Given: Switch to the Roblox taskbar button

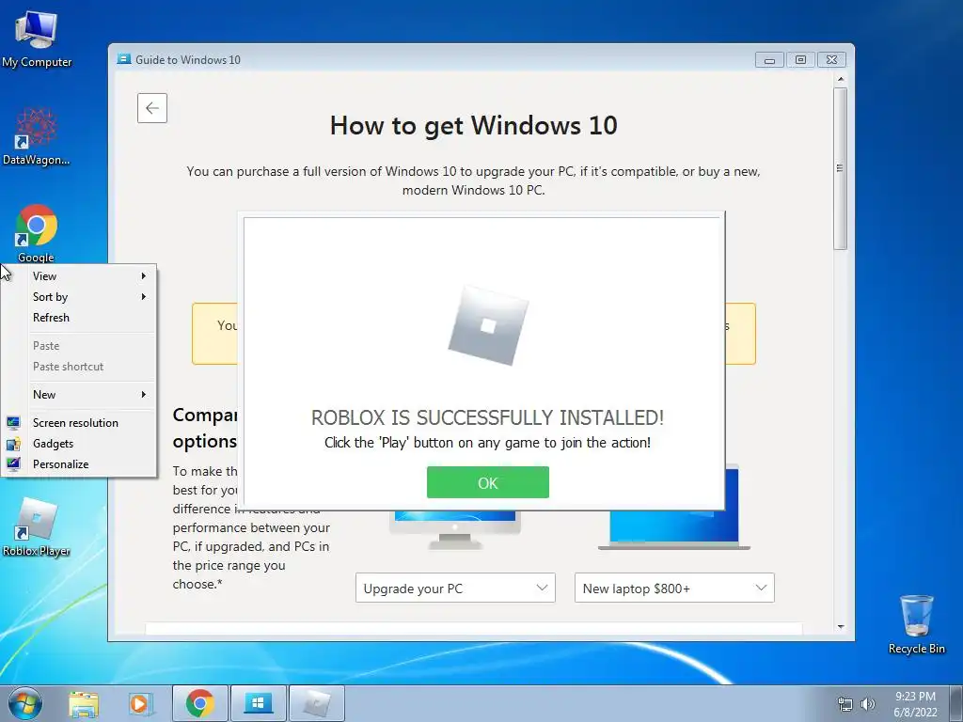Looking at the screenshot, I should coord(316,703).
